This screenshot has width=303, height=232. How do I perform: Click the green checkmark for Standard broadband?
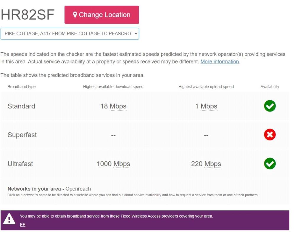tap(270, 106)
